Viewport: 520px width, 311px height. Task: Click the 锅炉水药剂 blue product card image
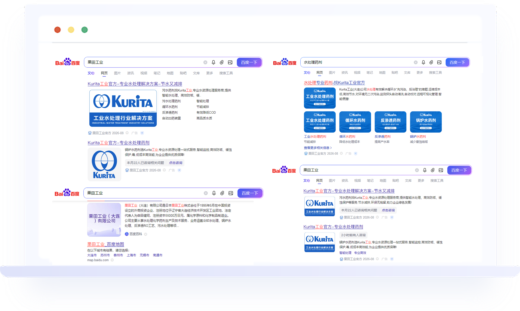coord(426,122)
